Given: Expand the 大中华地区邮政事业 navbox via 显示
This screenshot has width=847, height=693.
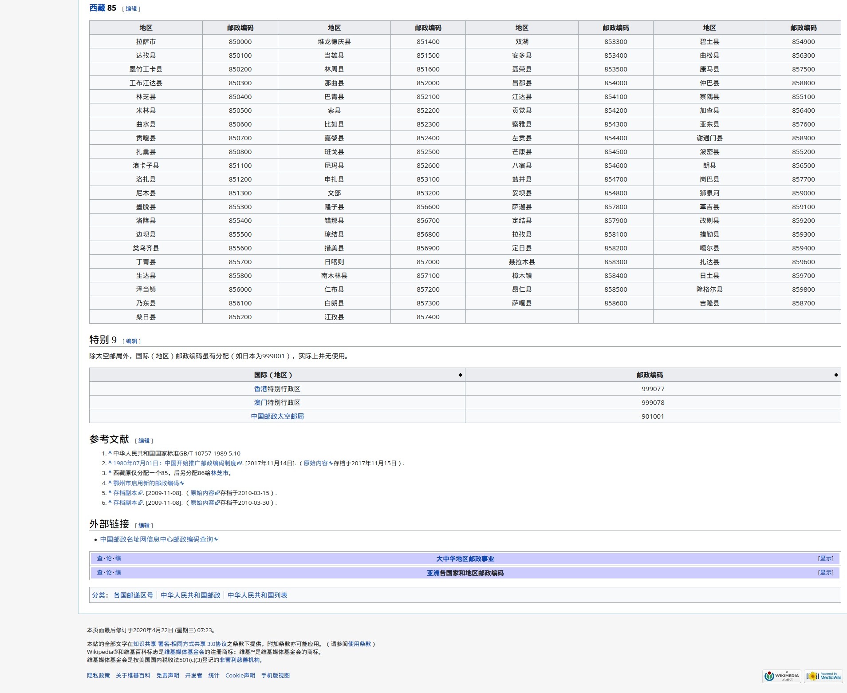Looking at the screenshot, I should pyautogui.click(x=826, y=558).
